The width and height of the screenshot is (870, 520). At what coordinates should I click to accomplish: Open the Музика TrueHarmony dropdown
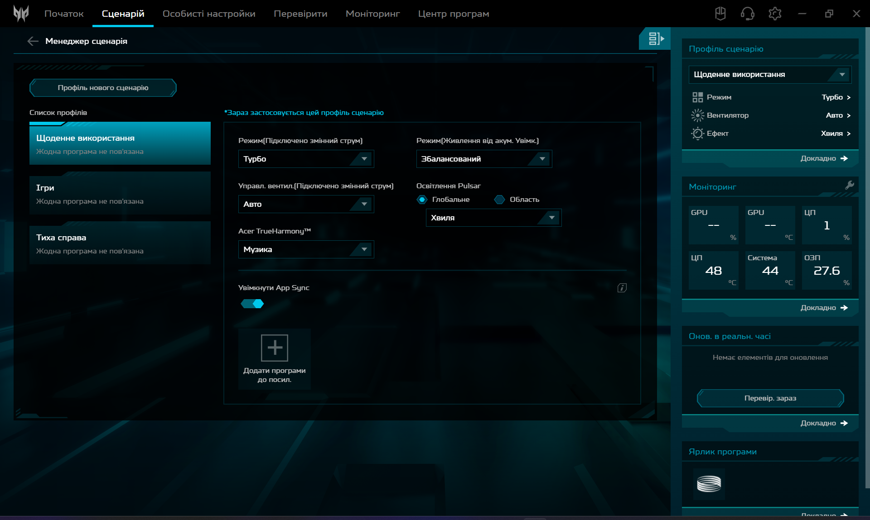306,249
